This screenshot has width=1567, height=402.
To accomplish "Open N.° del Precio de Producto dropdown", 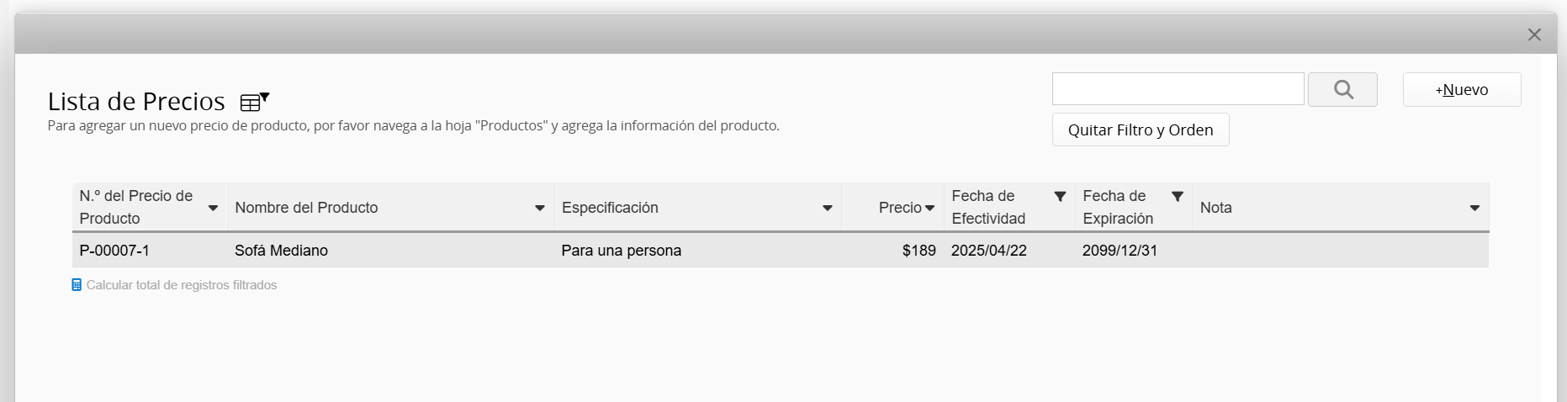I will (213, 208).
